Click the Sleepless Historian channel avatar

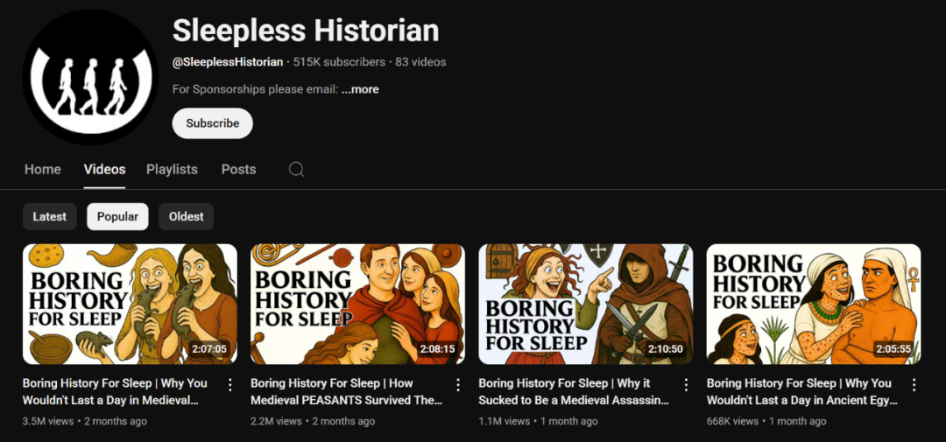89,77
